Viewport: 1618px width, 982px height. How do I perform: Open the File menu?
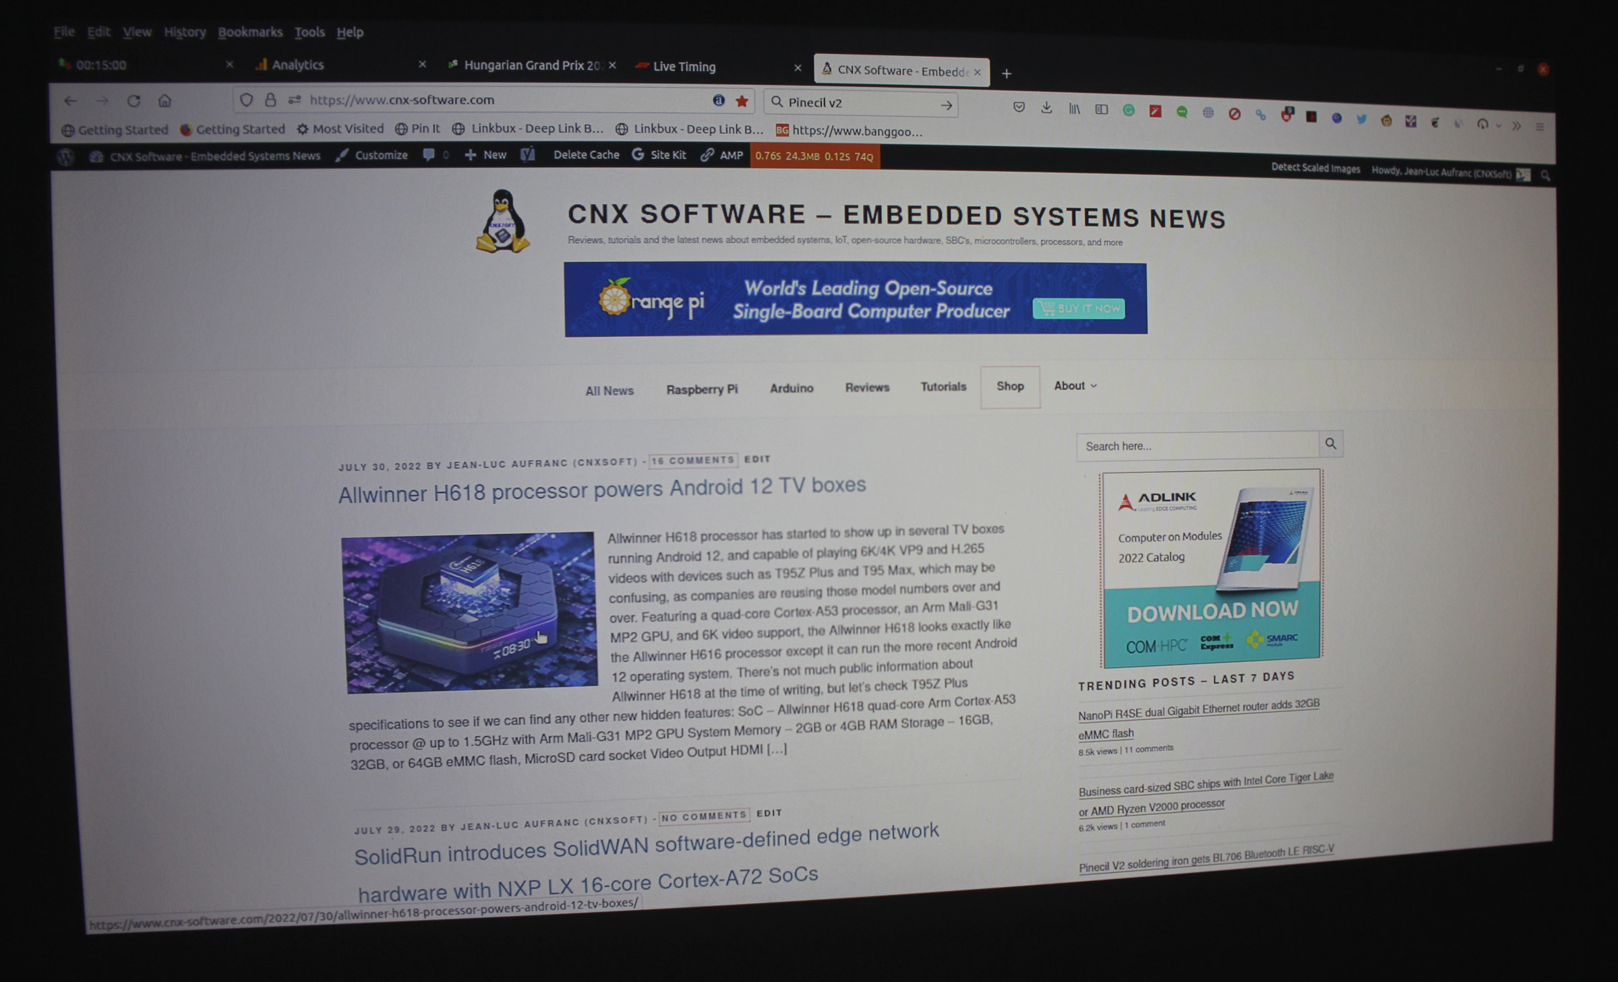click(x=64, y=32)
